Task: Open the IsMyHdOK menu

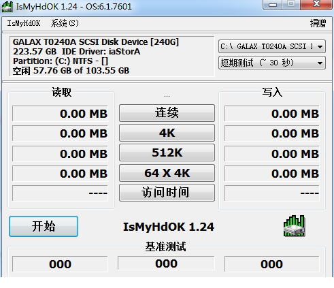Action: 24,23
